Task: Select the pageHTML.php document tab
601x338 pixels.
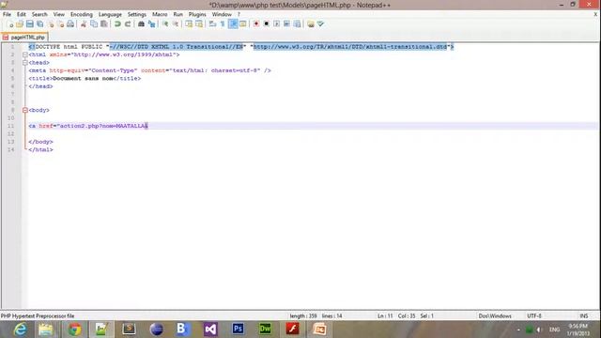Action: click(x=24, y=38)
